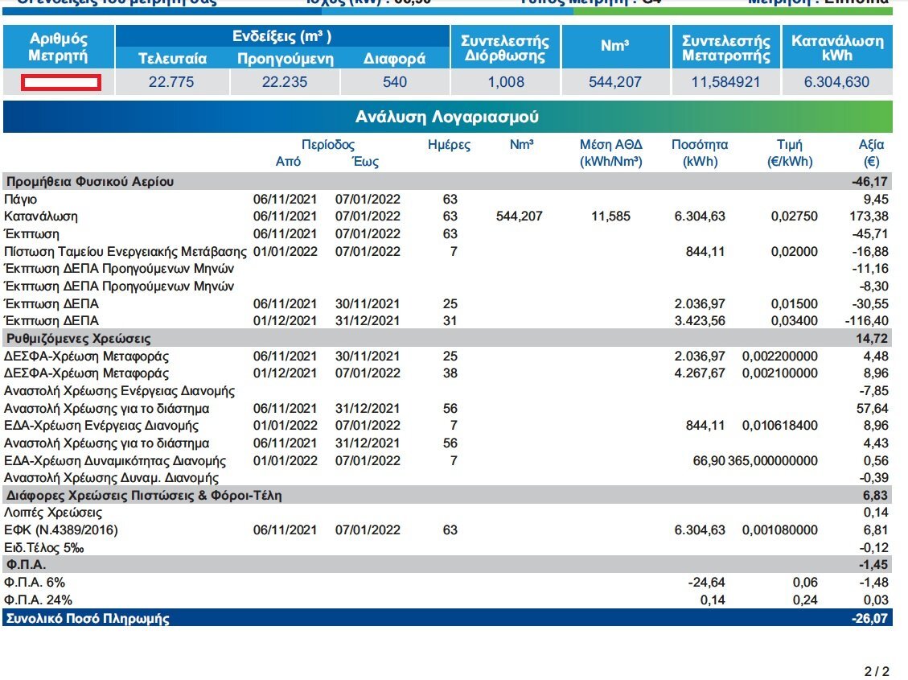Viewport: 908px width, 680px height.
Task: Click the ΔΕΣΦΑ amount 4,48
Action: pos(876,356)
